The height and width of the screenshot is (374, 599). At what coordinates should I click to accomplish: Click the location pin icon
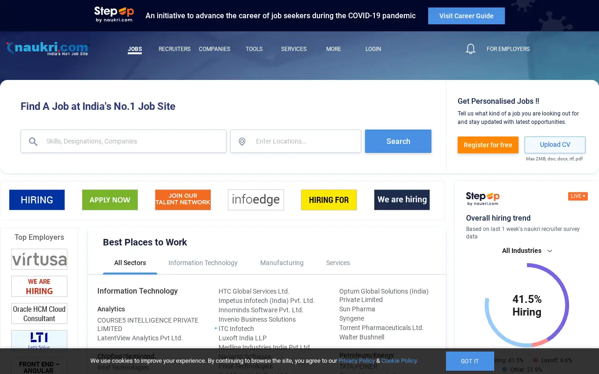click(x=242, y=141)
